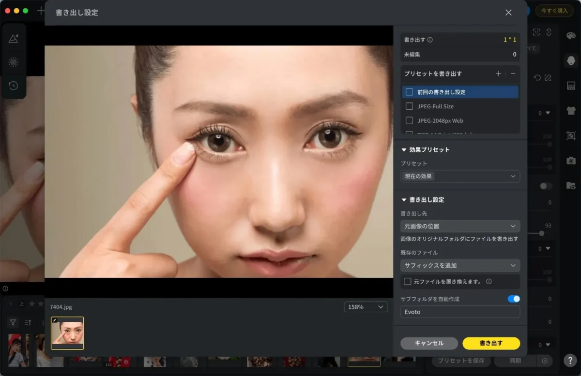Click the yellow 書き出す export button
581x376 pixels.
491,343
